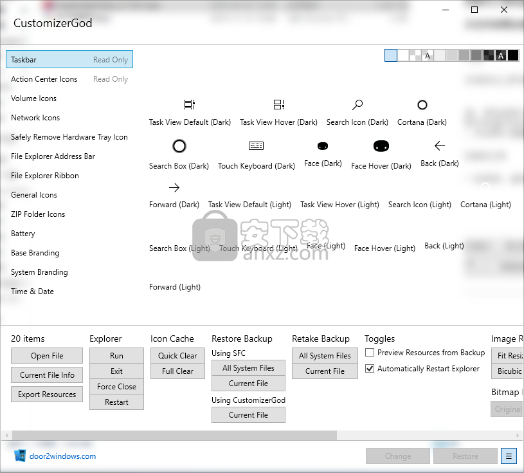Open the System Branding category
This screenshot has width=524, height=473.
tap(69, 272)
